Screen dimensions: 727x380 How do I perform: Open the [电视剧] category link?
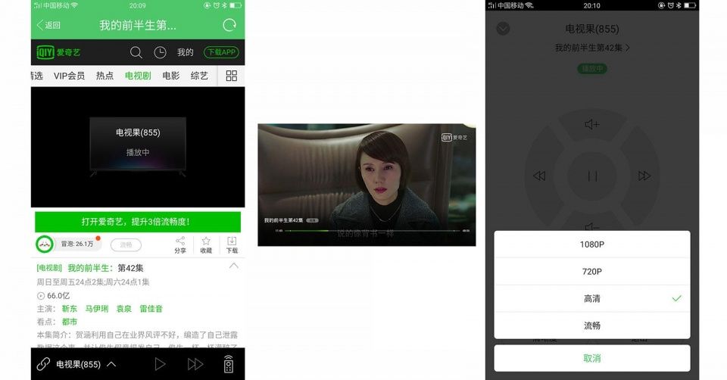coord(49,268)
